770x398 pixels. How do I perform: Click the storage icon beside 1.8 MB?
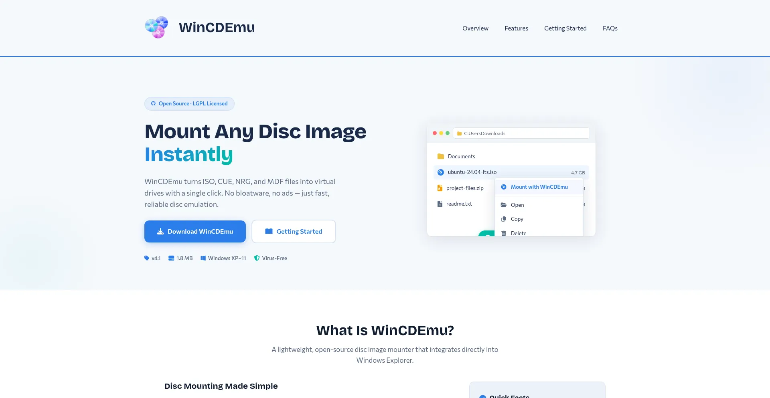coord(171,258)
